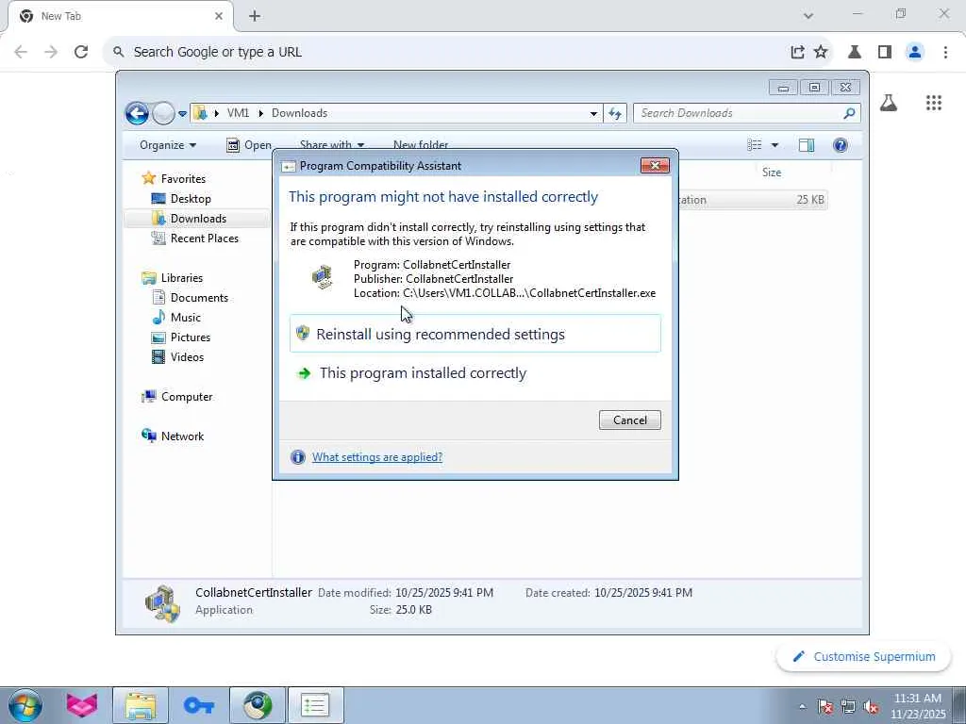The image size is (966, 724).
Task: Refresh the Downloads folder view
Action: click(x=615, y=113)
